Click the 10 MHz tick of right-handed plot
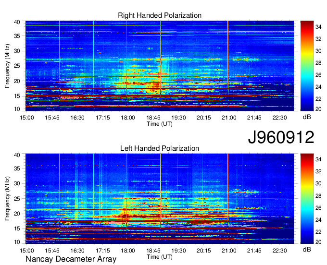This screenshot has width=327, height=265. click(x=17, y=108)
